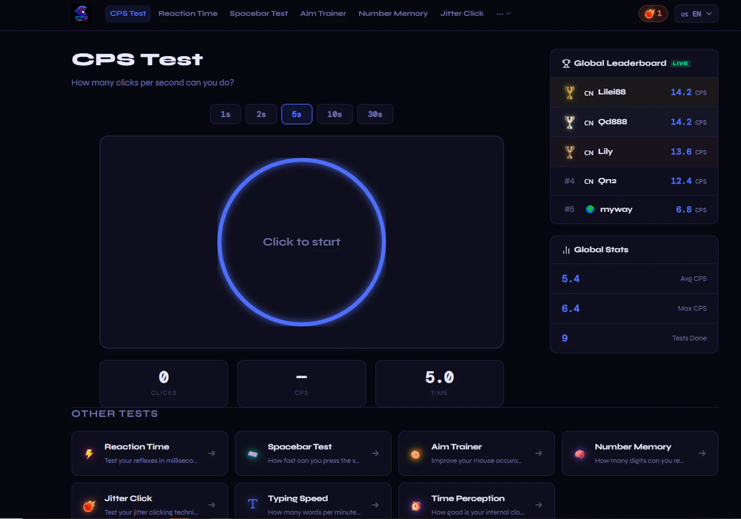The image size is (741, 519).
Task: Click the arrow on Time Perception card
Action: (539, 505)
